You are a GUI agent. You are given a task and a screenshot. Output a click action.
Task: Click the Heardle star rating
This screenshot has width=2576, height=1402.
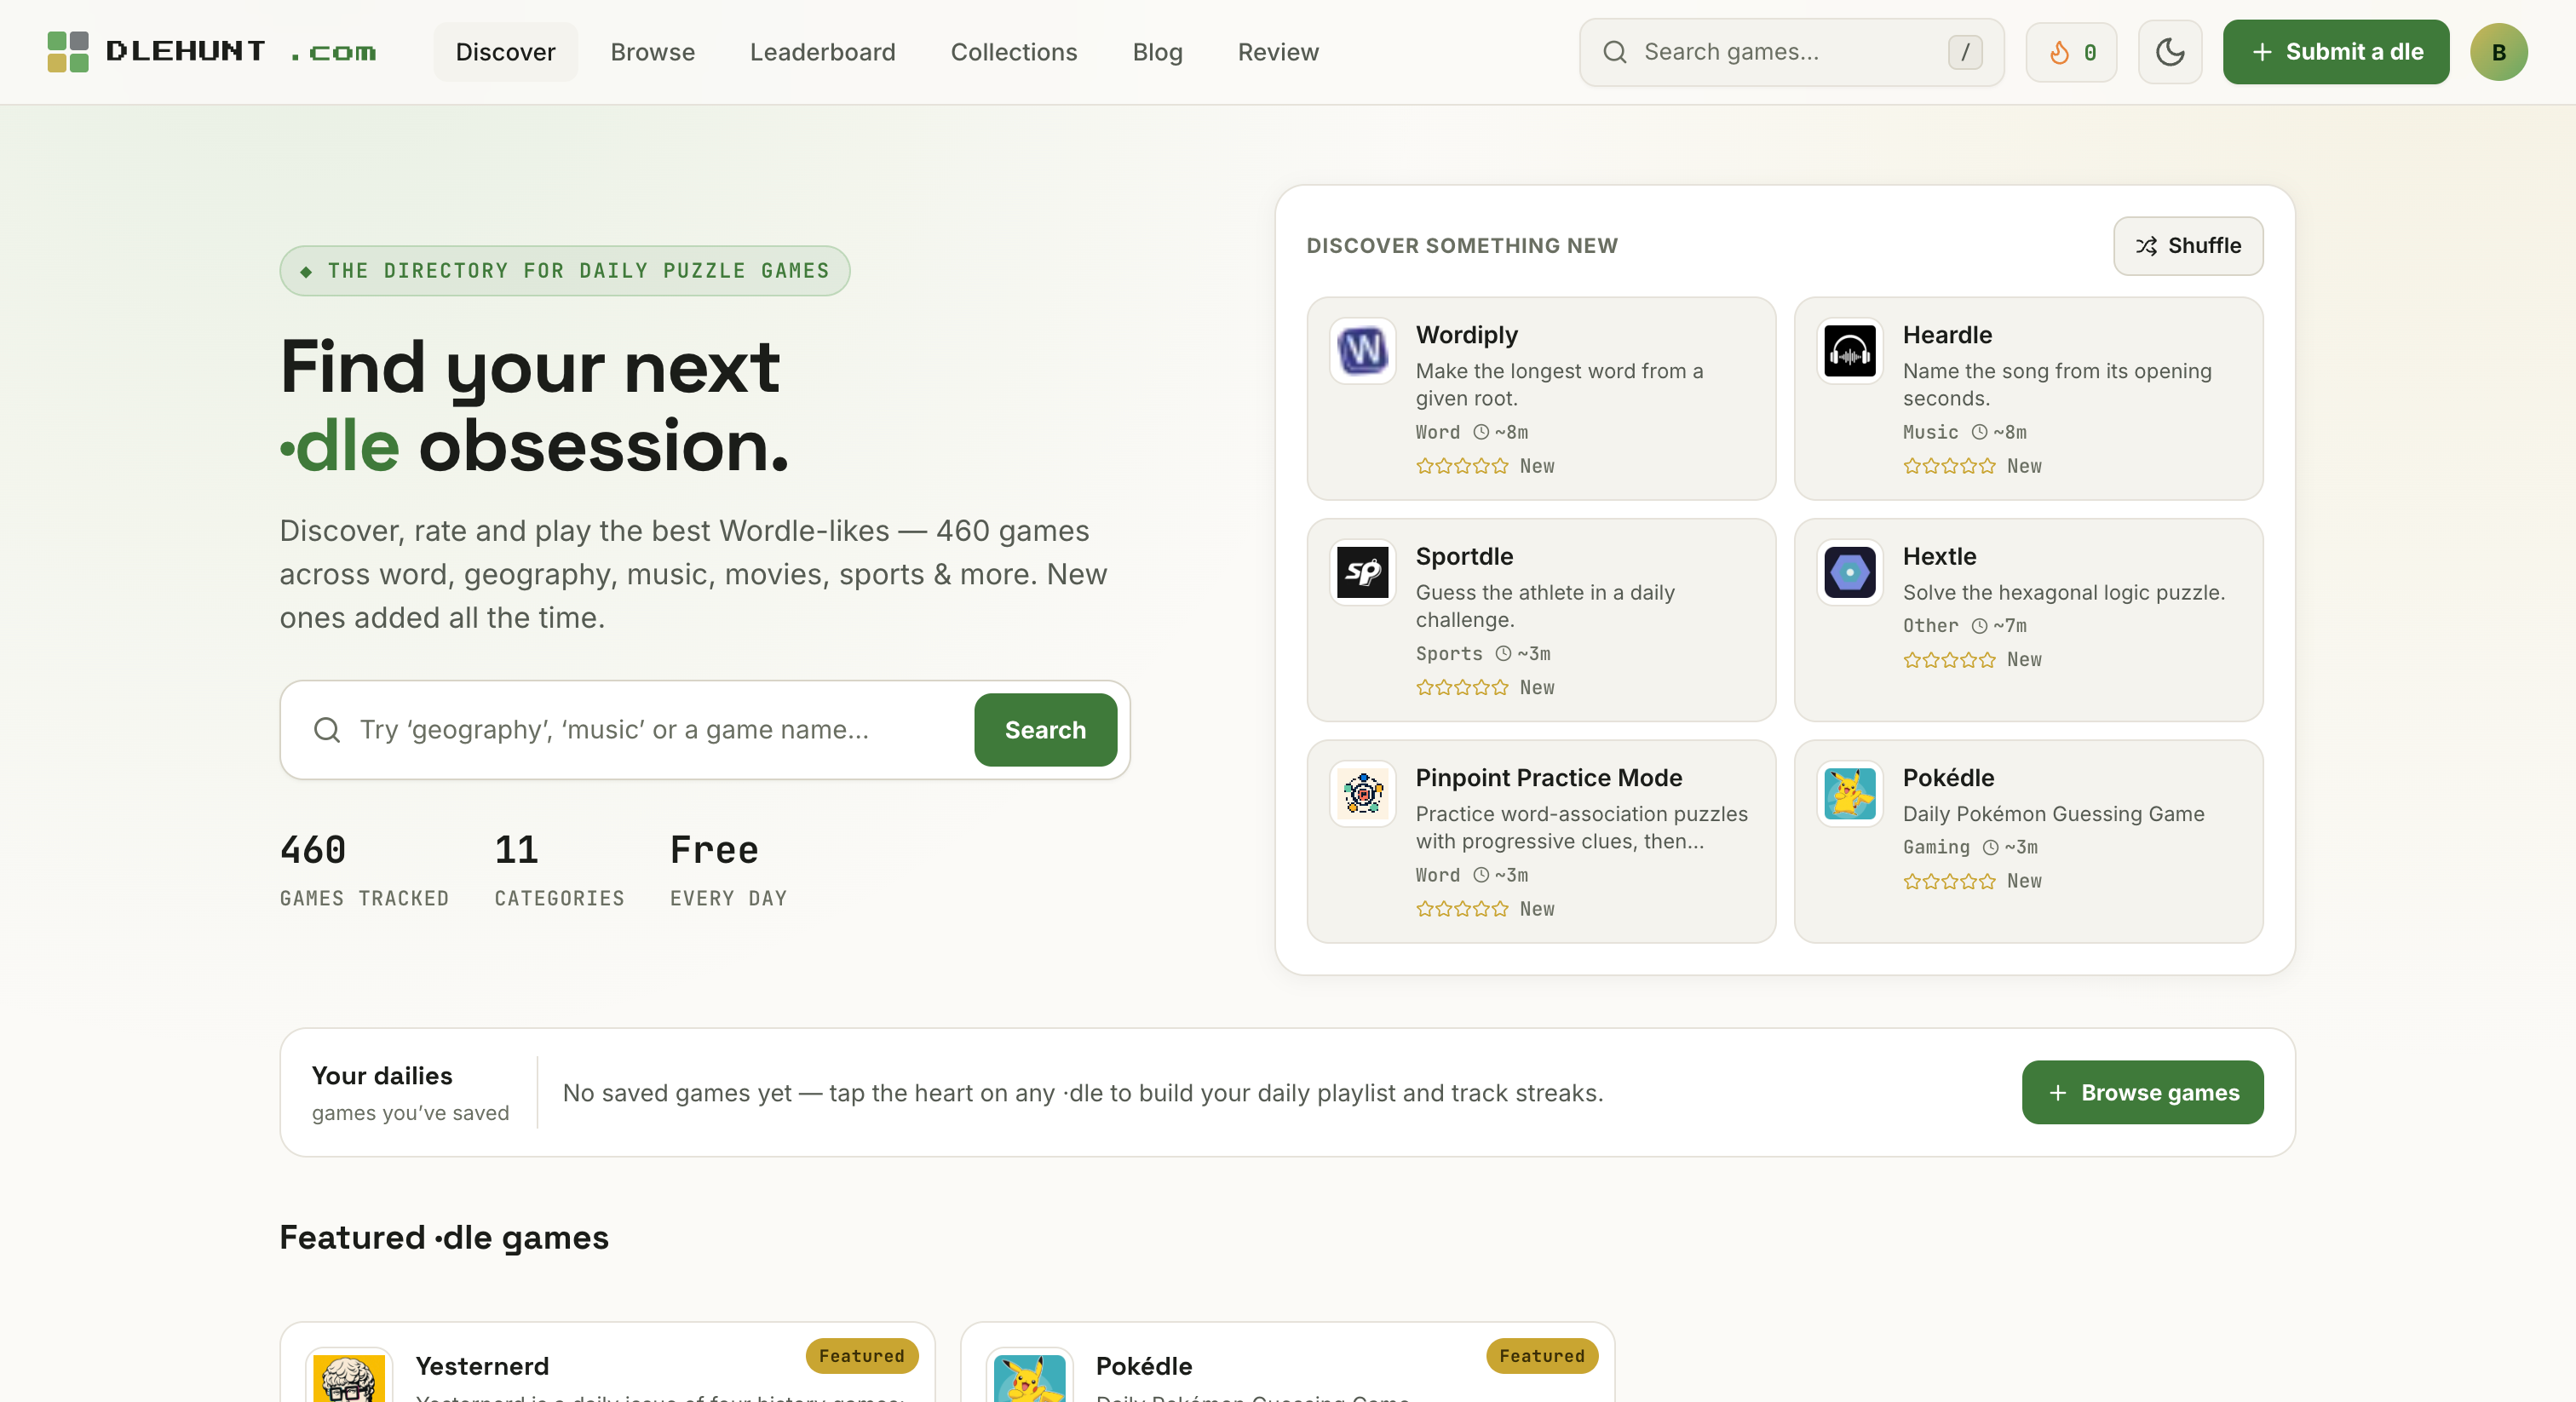click(1949, 466)
